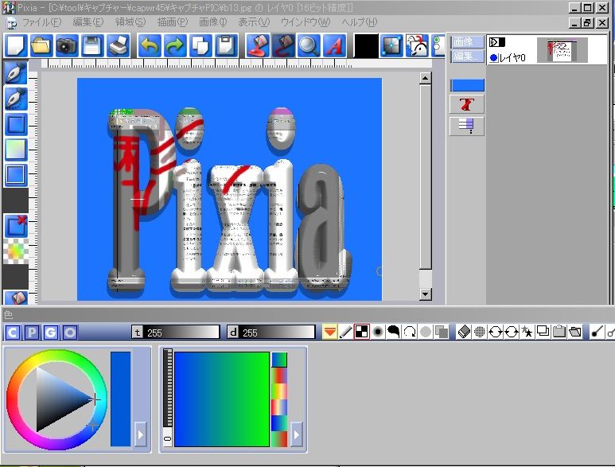Select the red A text tool
This screenshot has height=467, width=615.
coord(334,46)
